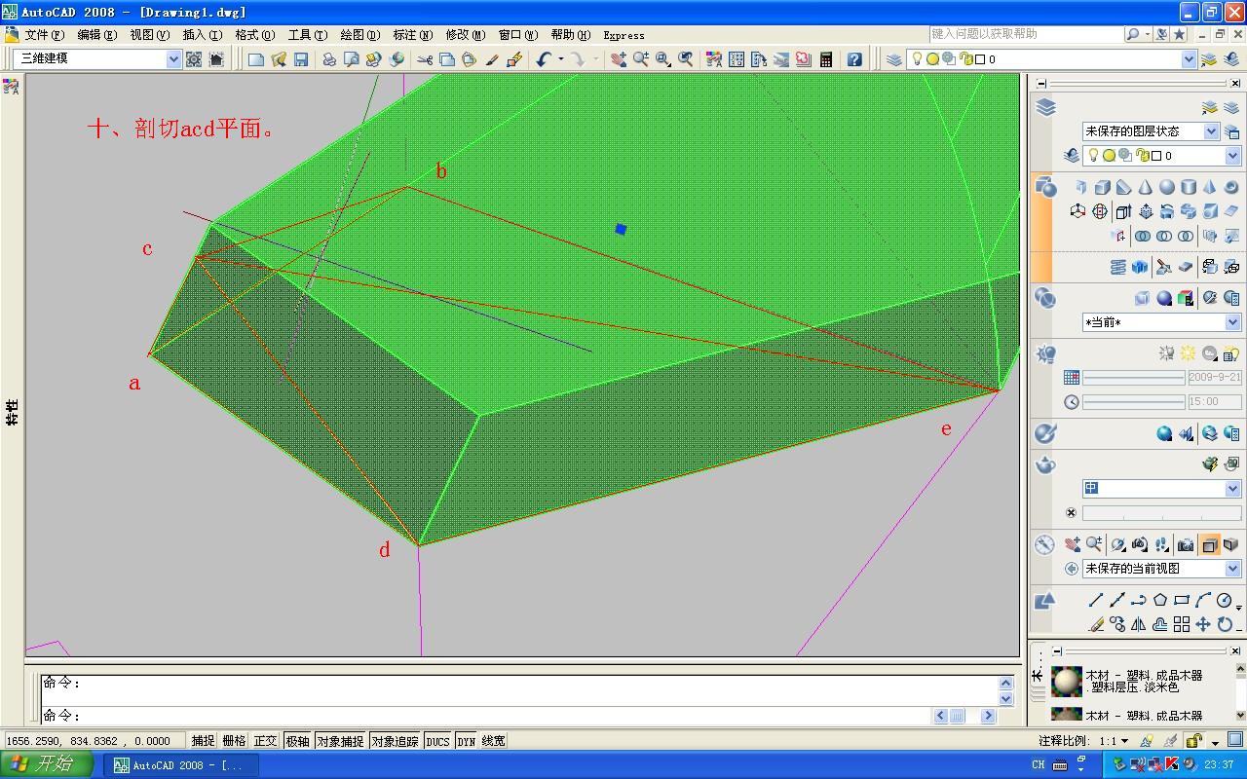Click the command line input field
Viewport: 1247px width, 779px height.
487,716
